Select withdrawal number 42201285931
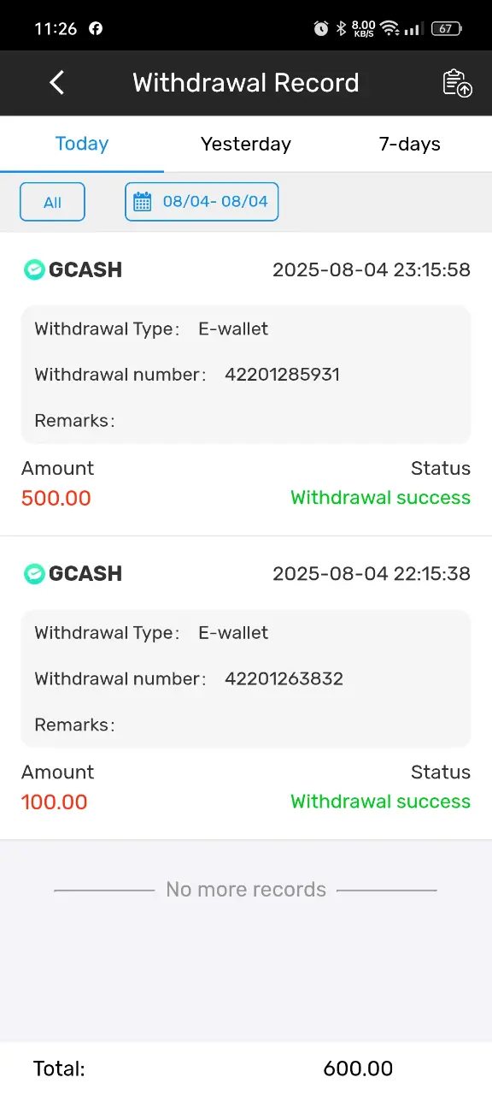Image resolution: width=492 pixels, height=1095 pixels. 282,375
